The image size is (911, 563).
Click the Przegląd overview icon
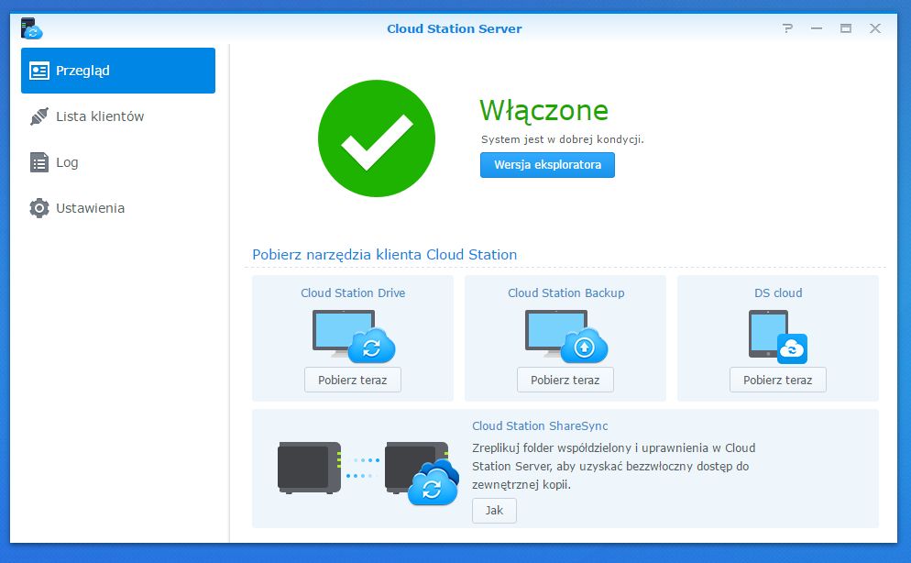(x=38, y=71)
